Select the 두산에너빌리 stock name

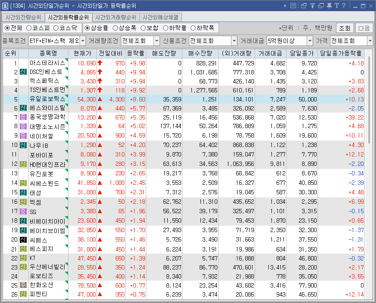point(47,267)
